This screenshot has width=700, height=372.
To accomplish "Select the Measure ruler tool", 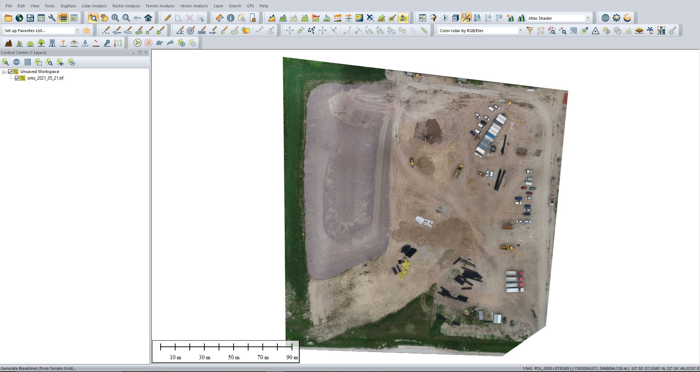I will point(219,18).
